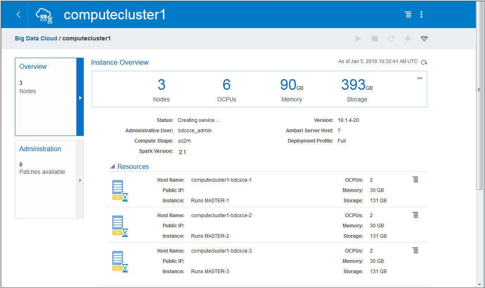485x288 pixels.
Task: Select the Overview navigation tab
Action: click(33, 66)
